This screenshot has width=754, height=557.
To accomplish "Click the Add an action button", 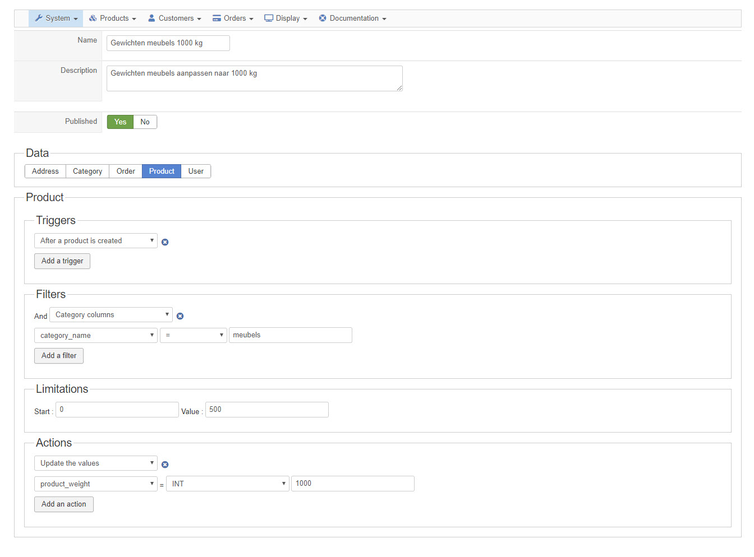I will click(x=64, y=504).
